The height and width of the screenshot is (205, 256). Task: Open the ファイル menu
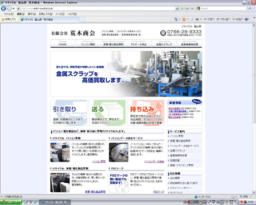click(x=8, y=14)
